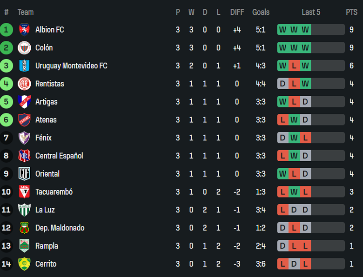363x277 pixels.
Task: Click Rampla's first D result box
Action: [x=283, y=246]
